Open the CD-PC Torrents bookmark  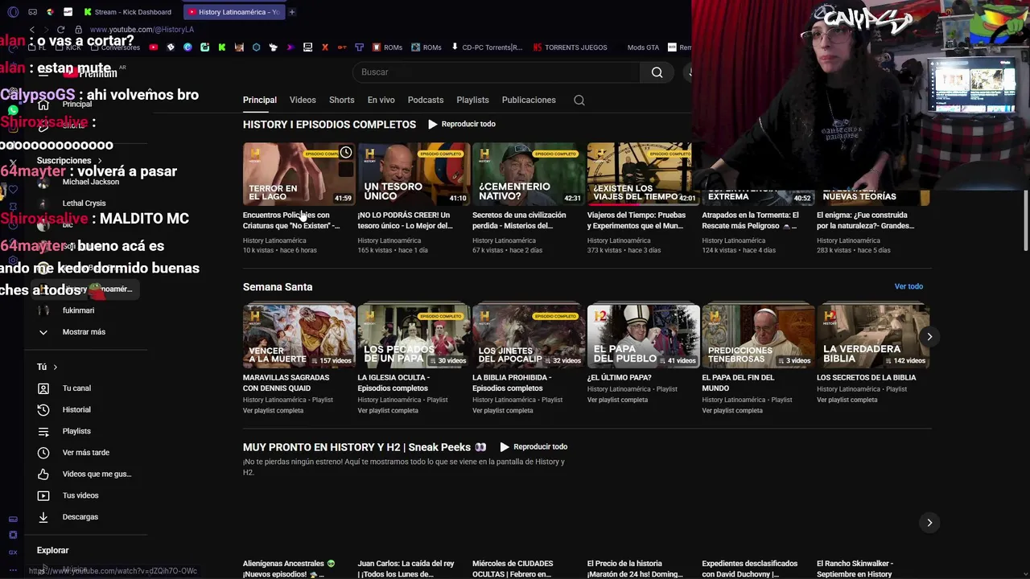[487, 47]
